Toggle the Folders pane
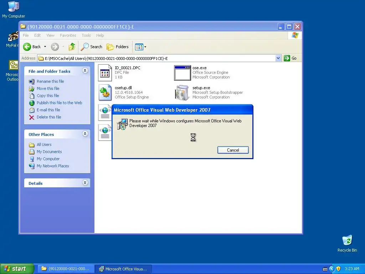This screenshot has height=274, width=365. tap(118, 47)
